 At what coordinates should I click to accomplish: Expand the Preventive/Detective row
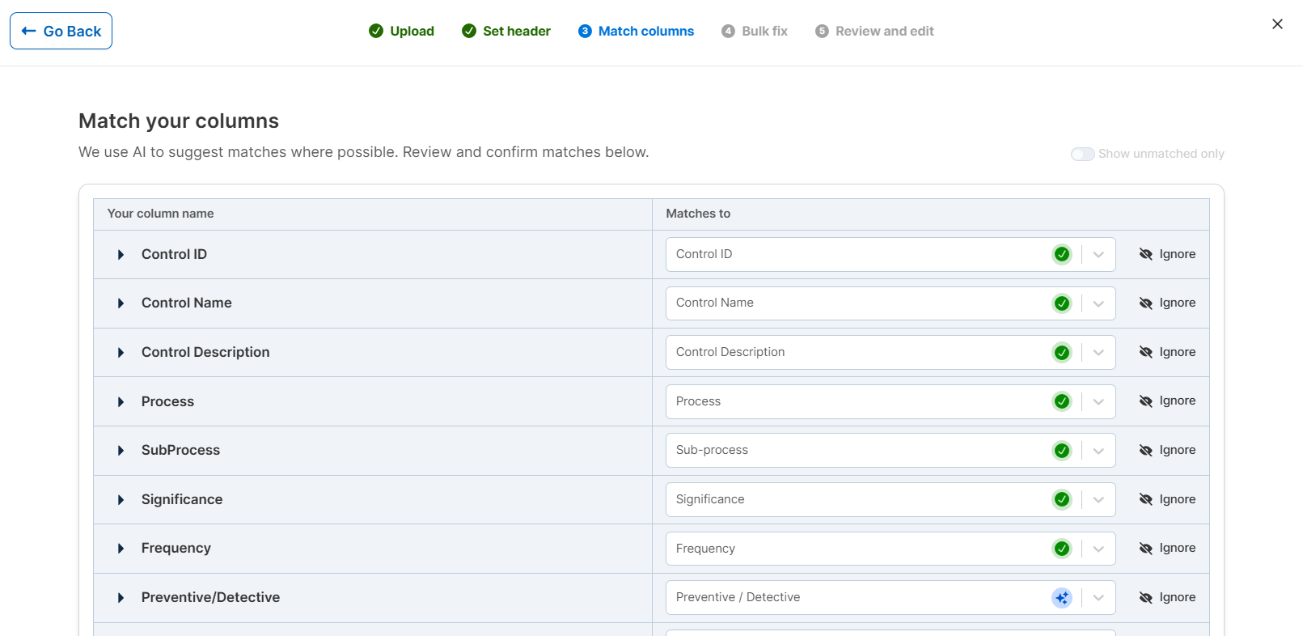(121, 598)
